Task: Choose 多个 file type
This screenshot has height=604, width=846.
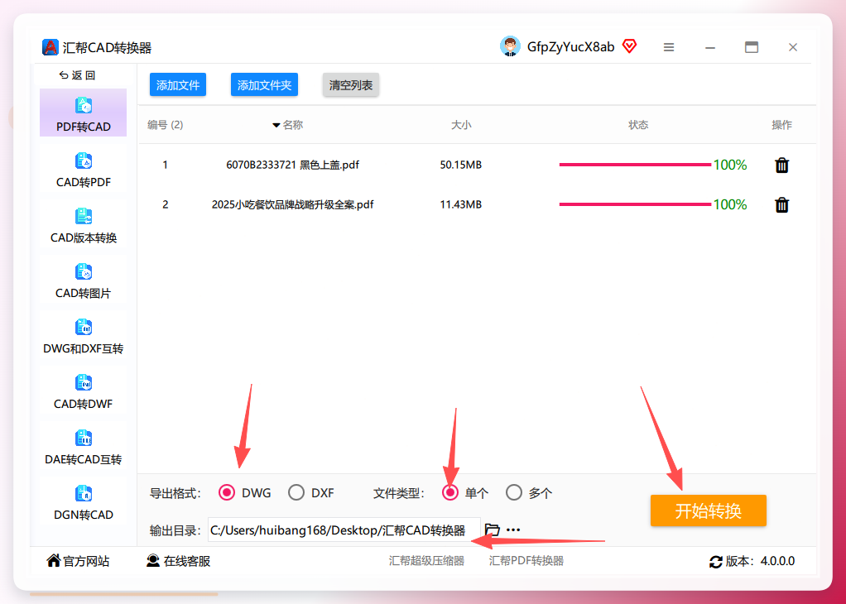Action: pyautogui.click(x=513, y=492)
